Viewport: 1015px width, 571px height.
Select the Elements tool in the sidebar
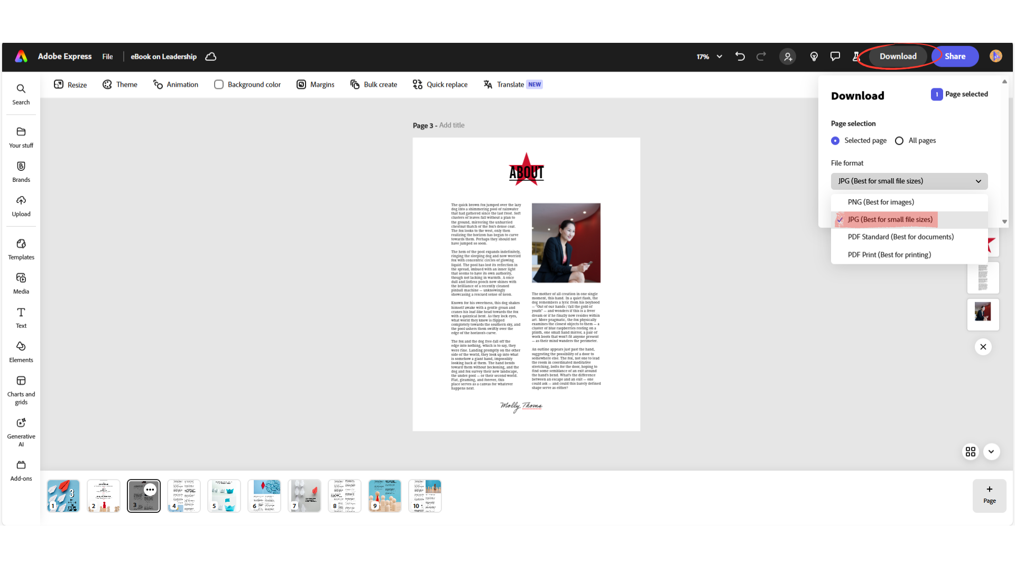[21, 351]
